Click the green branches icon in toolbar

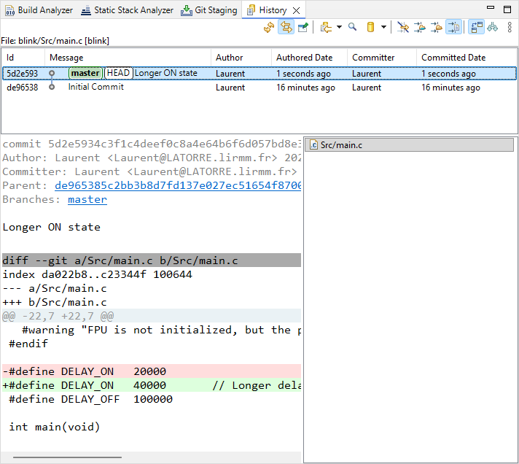[x=493, y=28]
